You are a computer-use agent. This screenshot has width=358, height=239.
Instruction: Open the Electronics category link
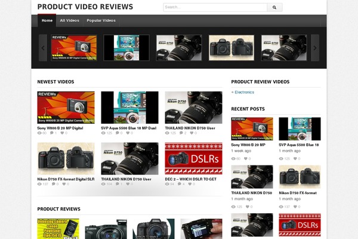[244, 92]
